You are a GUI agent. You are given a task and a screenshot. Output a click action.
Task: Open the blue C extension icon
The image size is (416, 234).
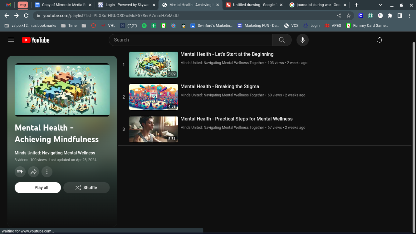(361, 16)
